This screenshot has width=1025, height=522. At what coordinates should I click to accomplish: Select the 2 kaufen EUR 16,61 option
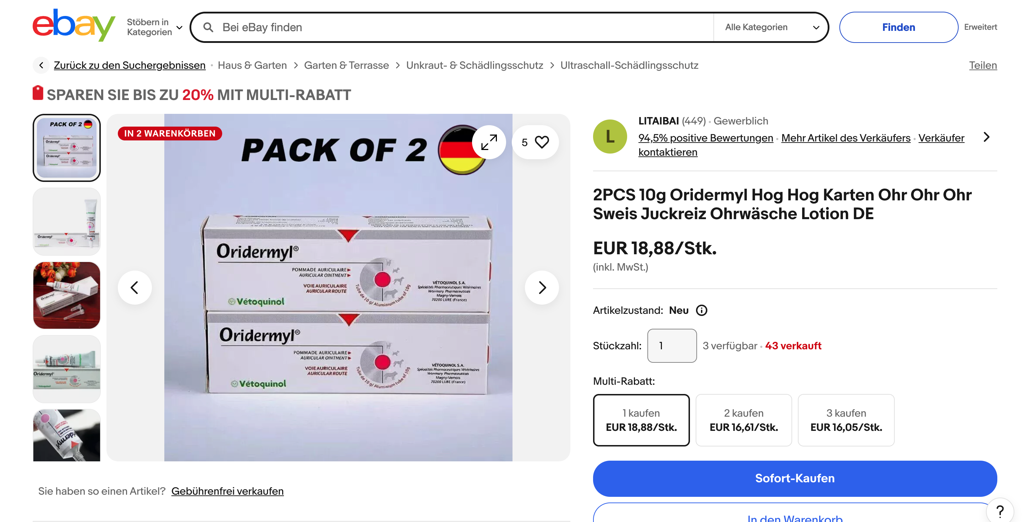pyautogui.click(x=743, y=420)
